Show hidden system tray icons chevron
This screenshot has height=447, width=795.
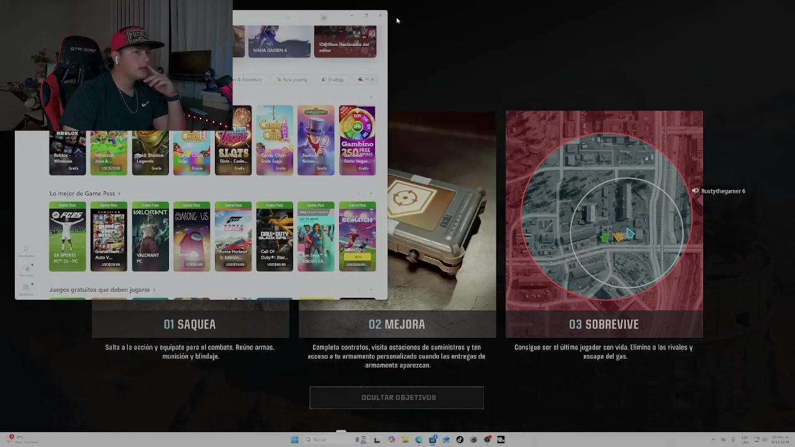pyautogui.click(x=713, y=440)
